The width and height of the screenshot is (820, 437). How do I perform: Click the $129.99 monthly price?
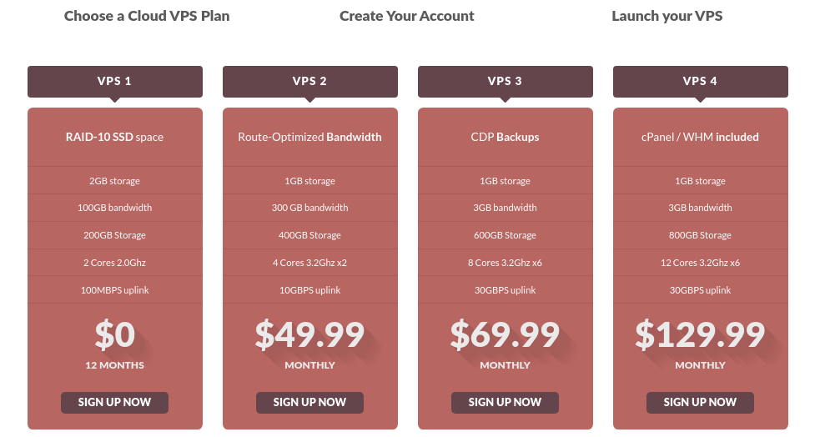coord(701,335)
